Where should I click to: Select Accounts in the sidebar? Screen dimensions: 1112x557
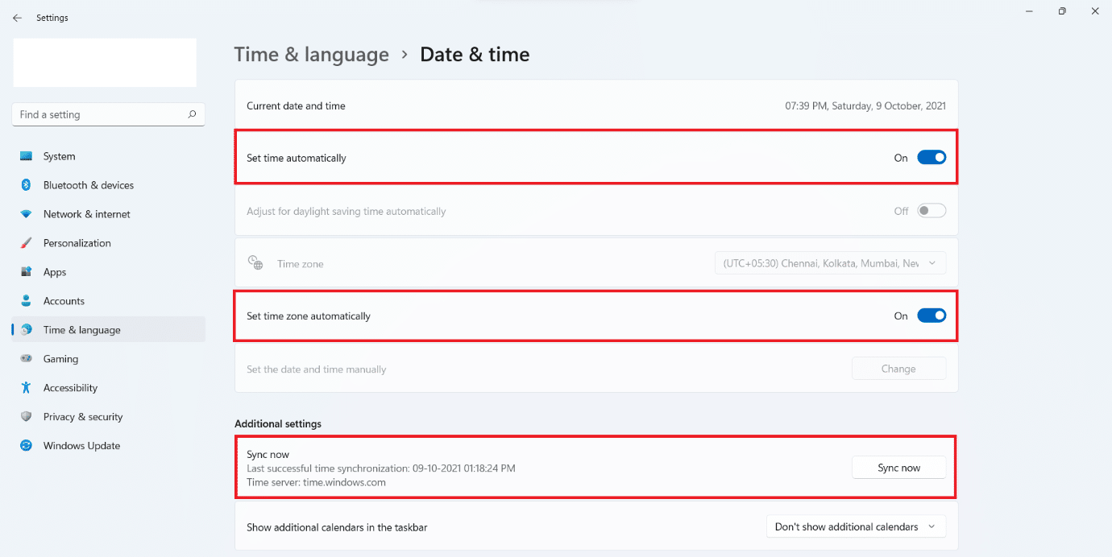tap(109, 301)
